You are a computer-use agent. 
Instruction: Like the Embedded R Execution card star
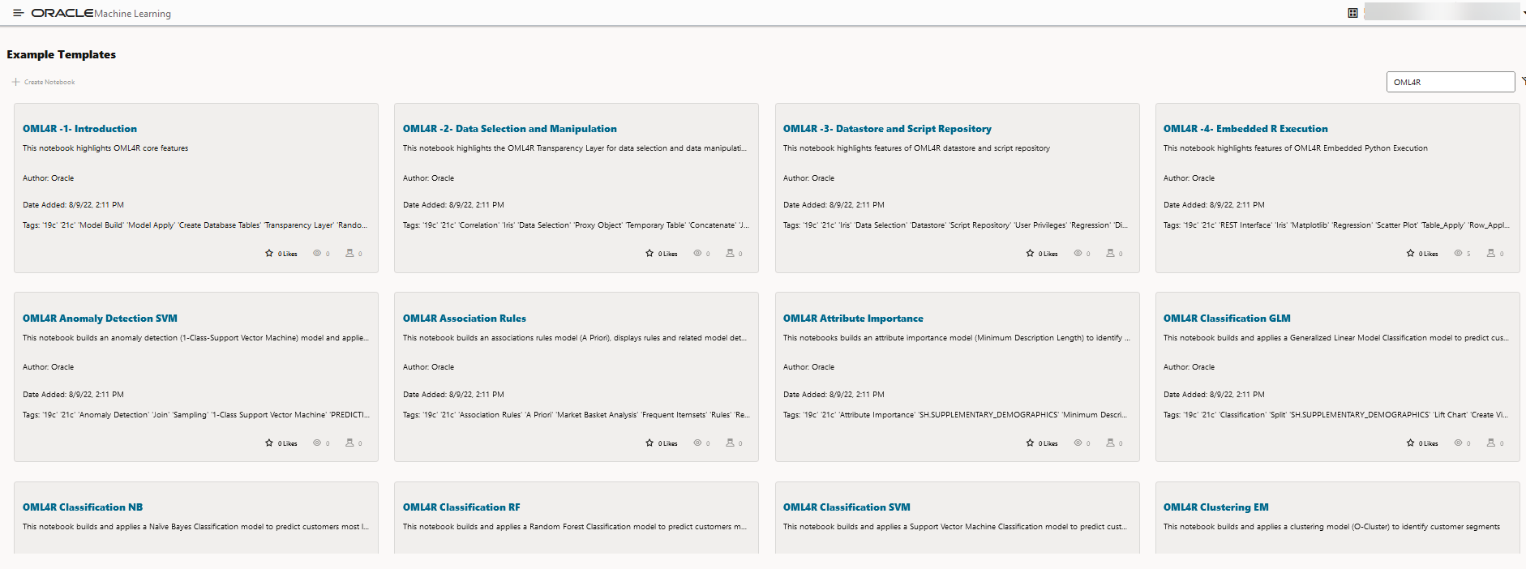click(1410, 254)
